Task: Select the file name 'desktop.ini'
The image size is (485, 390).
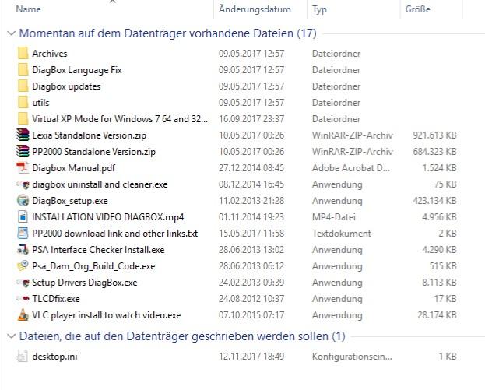Action: point(54,357)
